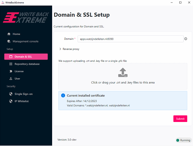Go to the License page
This screenshot has width=193, height=146.
pos(19,71)
